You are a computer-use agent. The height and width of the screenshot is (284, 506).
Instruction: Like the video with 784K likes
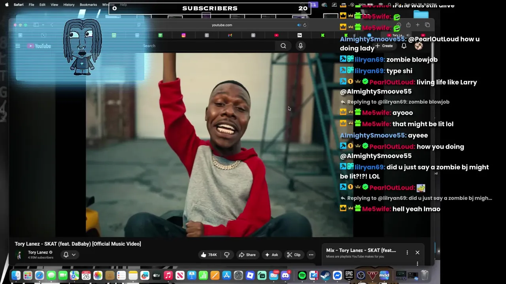tap(209, 255)
